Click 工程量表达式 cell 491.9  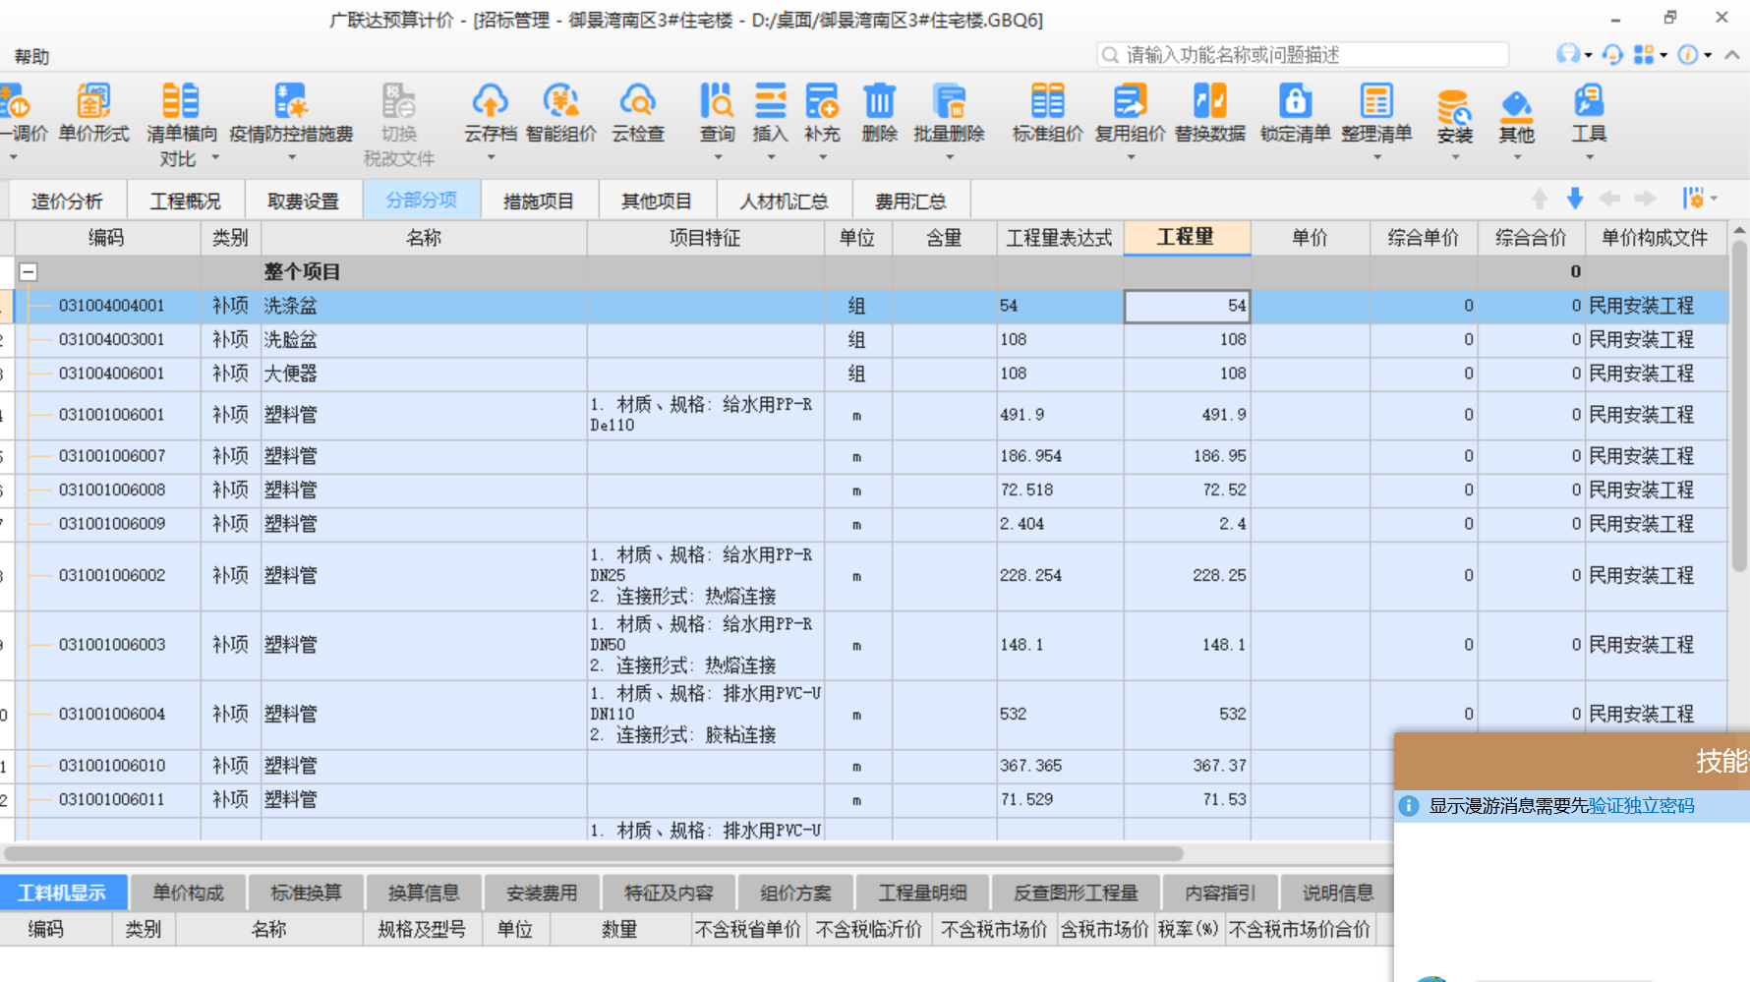[1060, 415]
